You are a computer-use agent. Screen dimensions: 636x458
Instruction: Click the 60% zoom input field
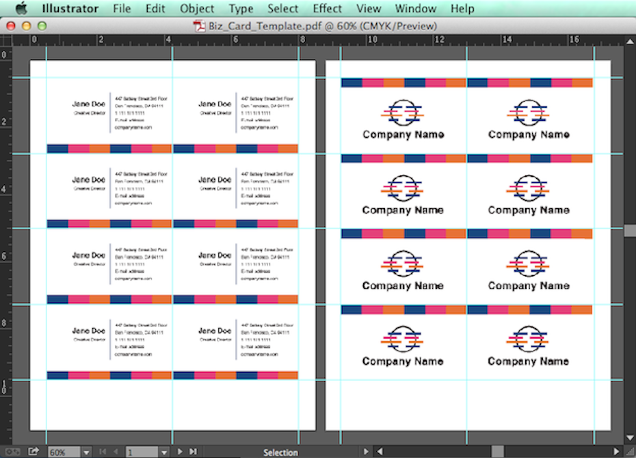click(64, 452)
